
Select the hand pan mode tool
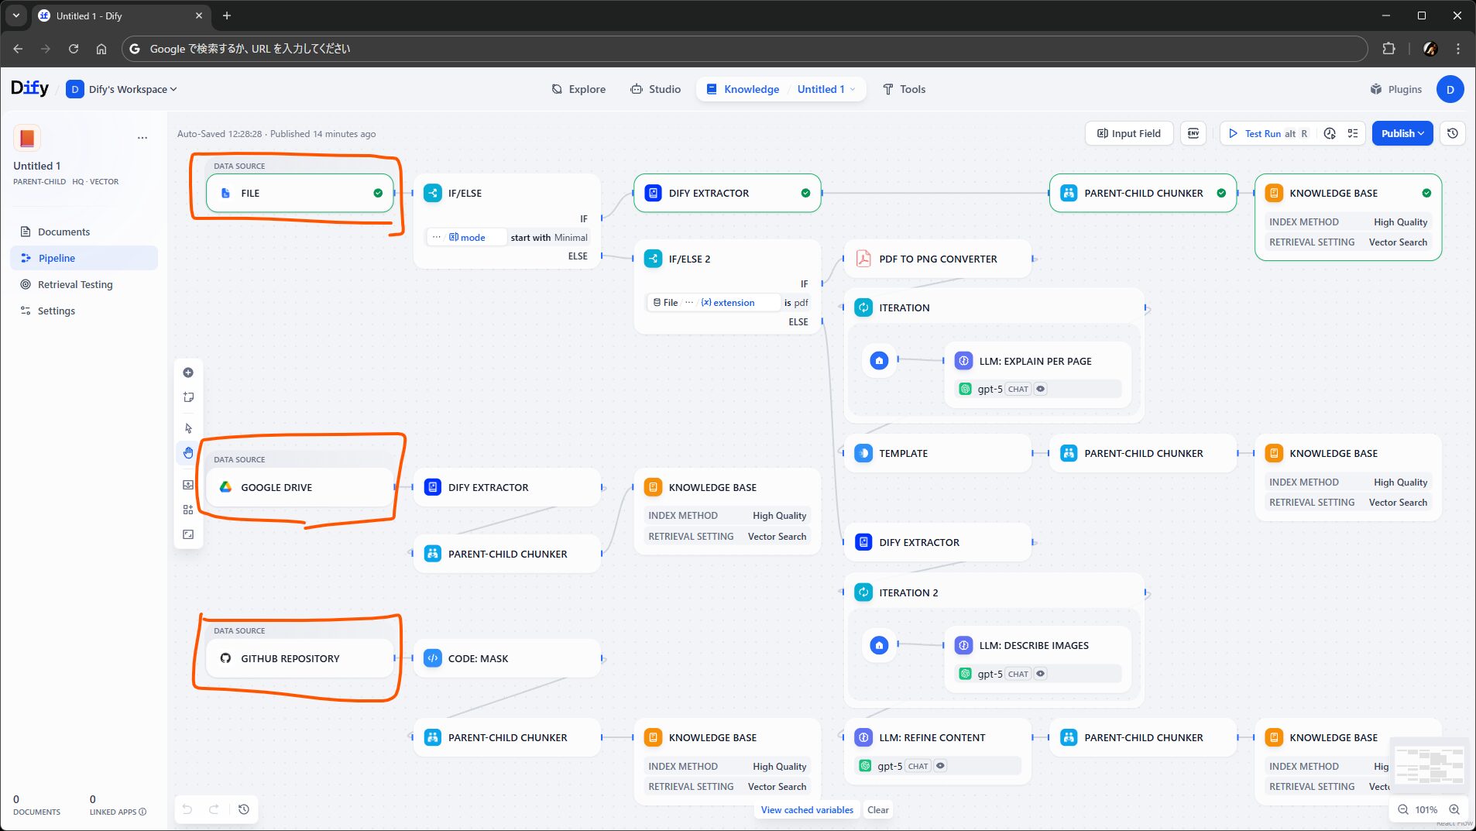(188, 453)
